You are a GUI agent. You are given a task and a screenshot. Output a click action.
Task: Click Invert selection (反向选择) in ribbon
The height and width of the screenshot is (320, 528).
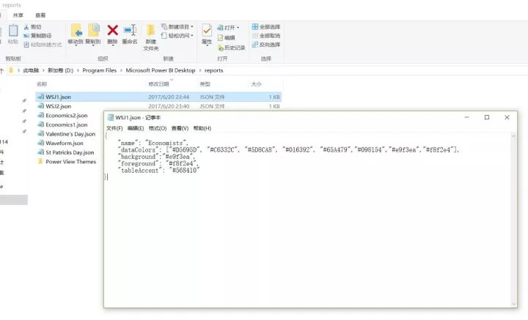click(266, 45)
